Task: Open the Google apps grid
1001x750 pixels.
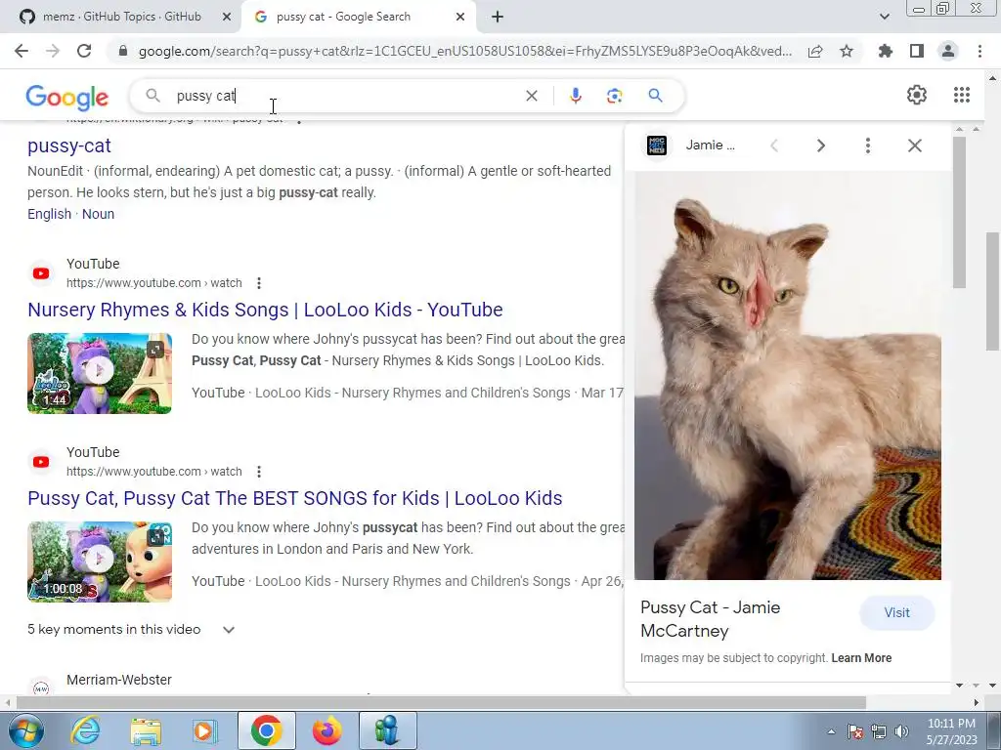Action: [x=962, y=95]
